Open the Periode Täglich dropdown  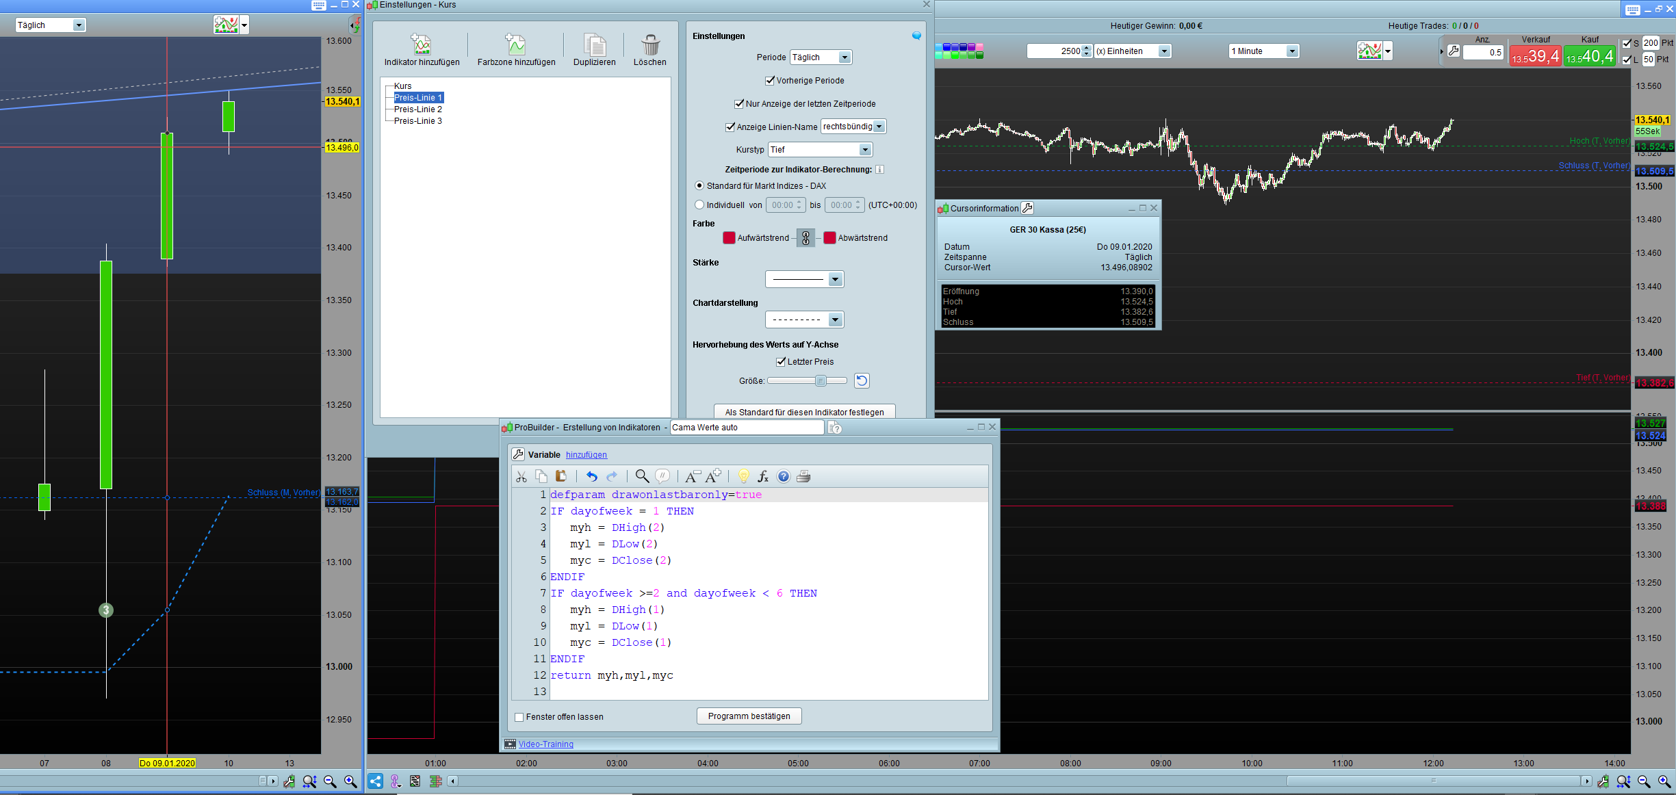click(x=845, y=57)
